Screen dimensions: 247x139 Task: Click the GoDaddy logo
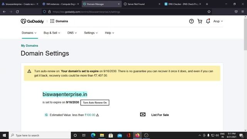tap(32, 21)
